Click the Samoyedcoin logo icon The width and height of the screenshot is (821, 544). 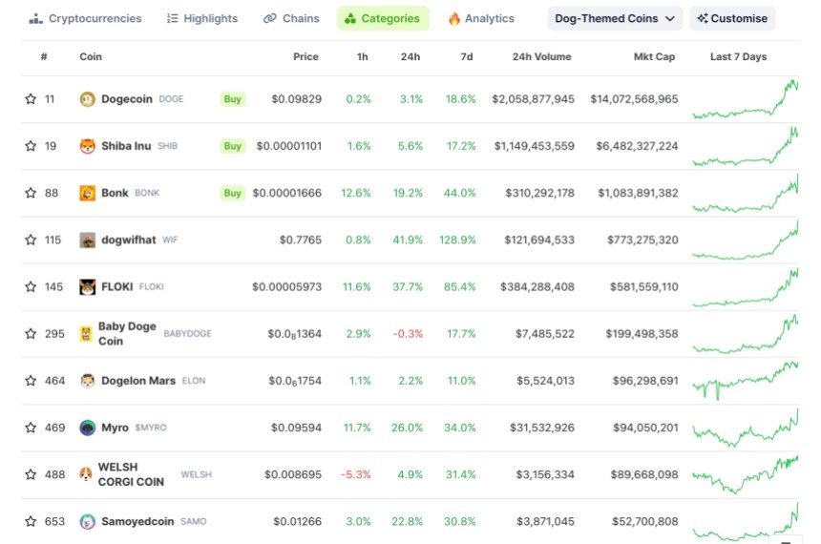pyautogui.click(x=88, y=521)
